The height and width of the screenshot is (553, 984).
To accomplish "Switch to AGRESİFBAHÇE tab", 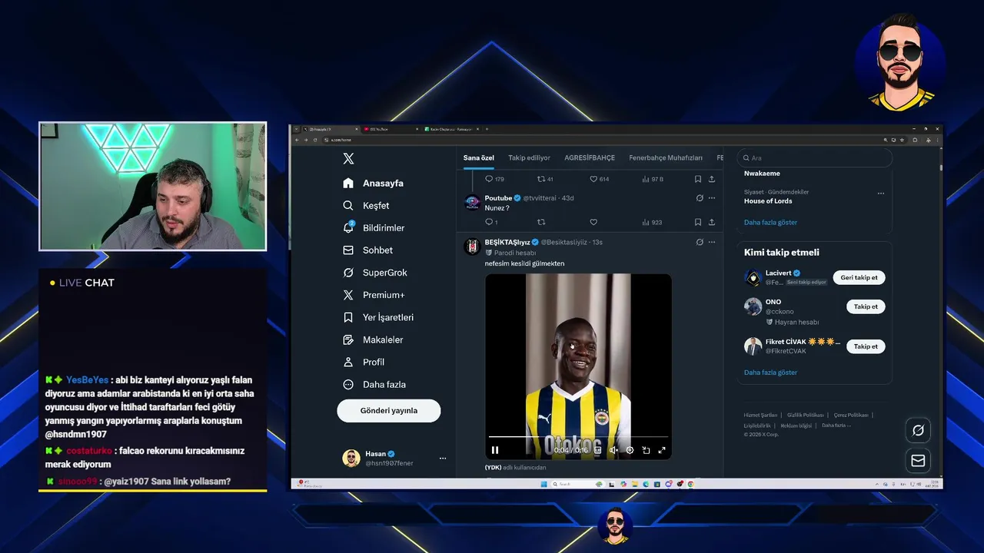I will [590, 157].
